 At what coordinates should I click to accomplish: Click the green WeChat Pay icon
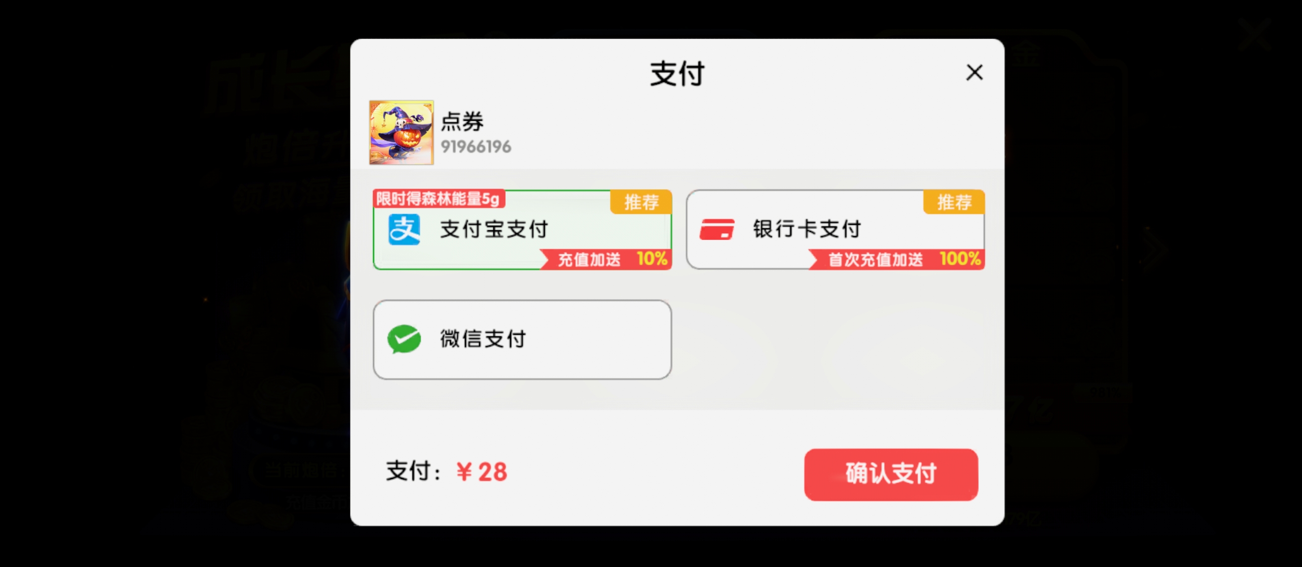coord(404,339)
